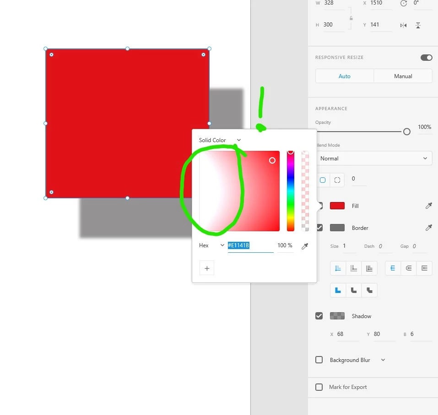The height and width of the screenshot is (415, 438).
Task: Flip vertically using the flip icon
Action: click(418, 26)
